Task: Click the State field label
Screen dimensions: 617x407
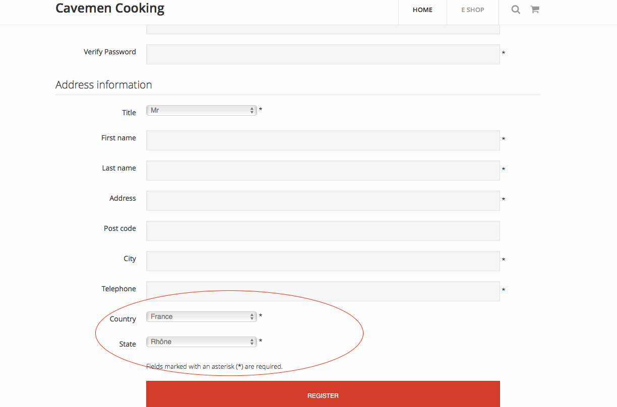Action: [128, 344]
